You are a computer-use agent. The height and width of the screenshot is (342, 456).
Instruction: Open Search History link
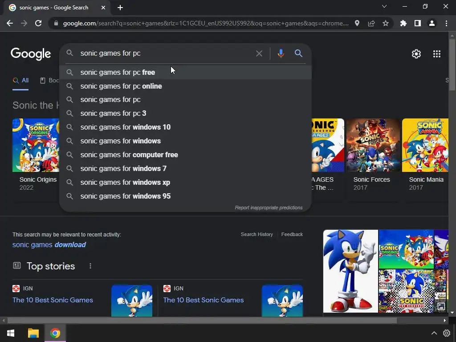click(x=257, y=234)
